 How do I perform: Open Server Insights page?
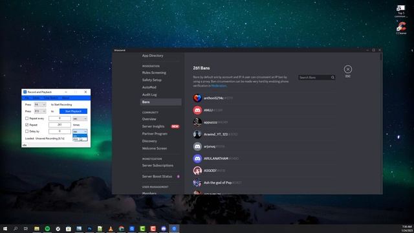point(153,127)
